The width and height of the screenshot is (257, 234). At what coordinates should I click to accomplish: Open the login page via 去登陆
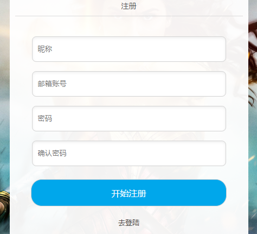tap(128, 223)
